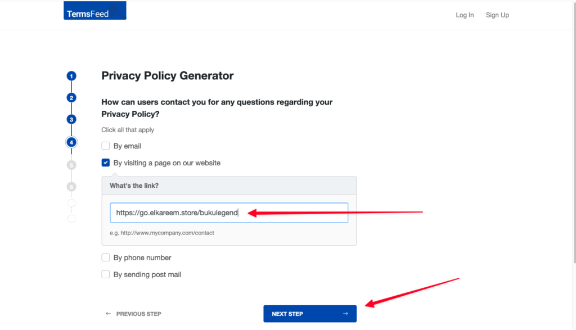Enable the By email checkbox

(106, 146)
